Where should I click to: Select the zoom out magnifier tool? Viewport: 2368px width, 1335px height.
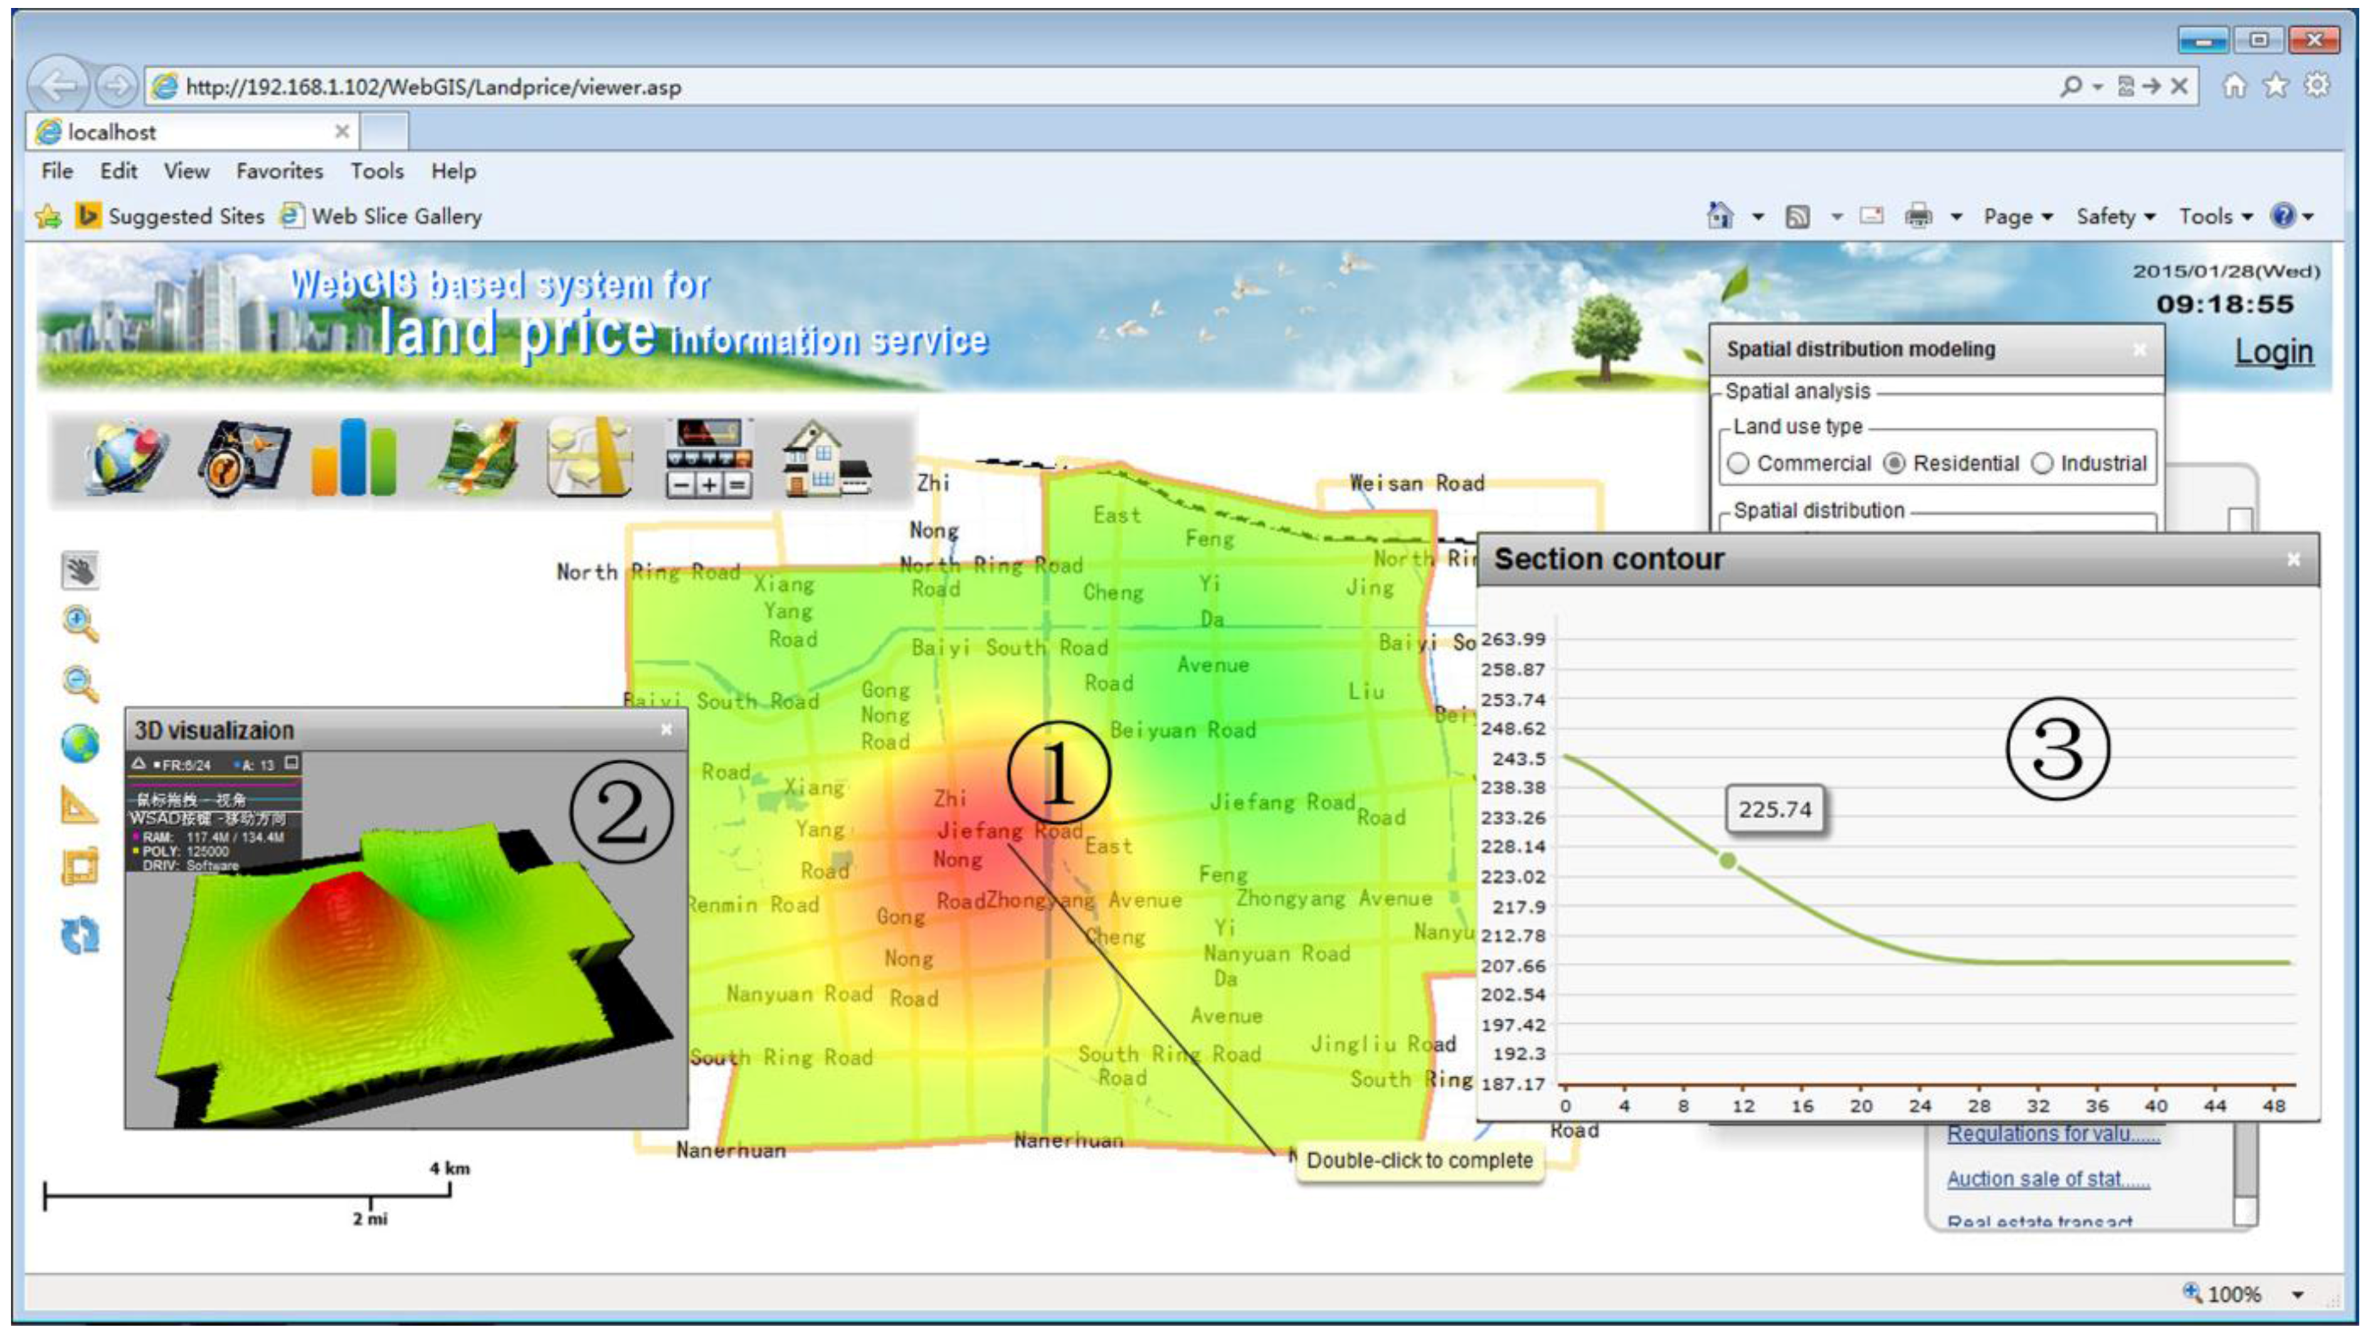[x=80, y=683]
